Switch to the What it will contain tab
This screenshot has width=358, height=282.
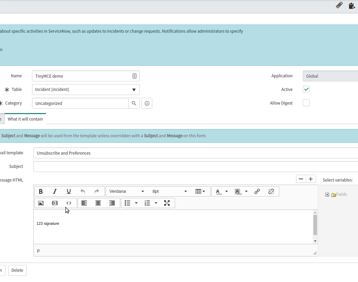pyautogui.click(x=25, y=119)
